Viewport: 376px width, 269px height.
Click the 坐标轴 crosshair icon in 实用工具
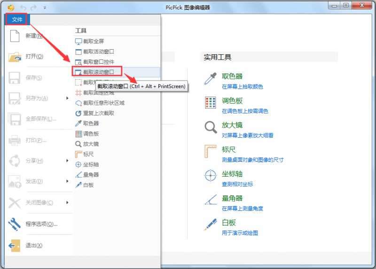[210, 176]
